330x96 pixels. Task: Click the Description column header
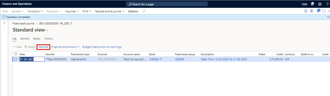click(207, 54)
